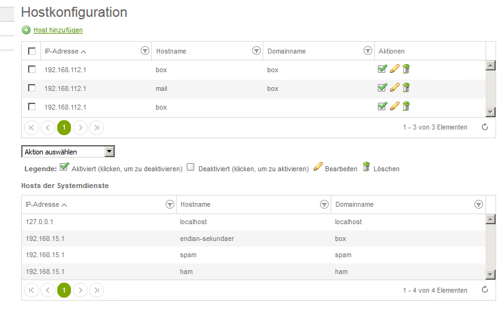503x335 pixels.
Task: Refresh the upper host table
Action: click(x=485, y=127)
